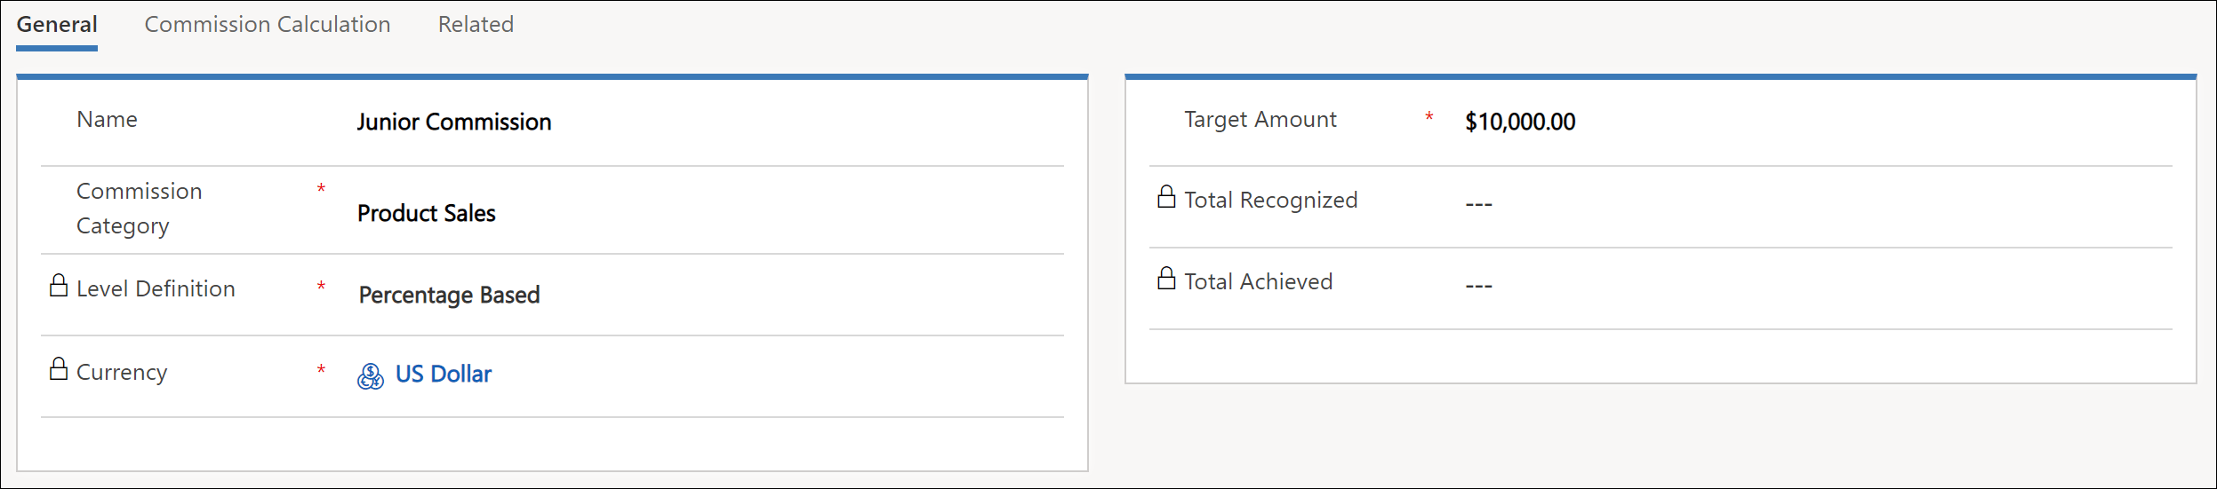Click the Target Amount label
2217x489 pixels.
tap(1260, 120)
